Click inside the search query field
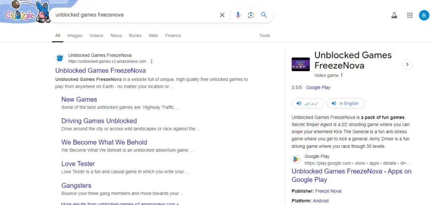Viewport: 431px width, 205px height. 135,15
